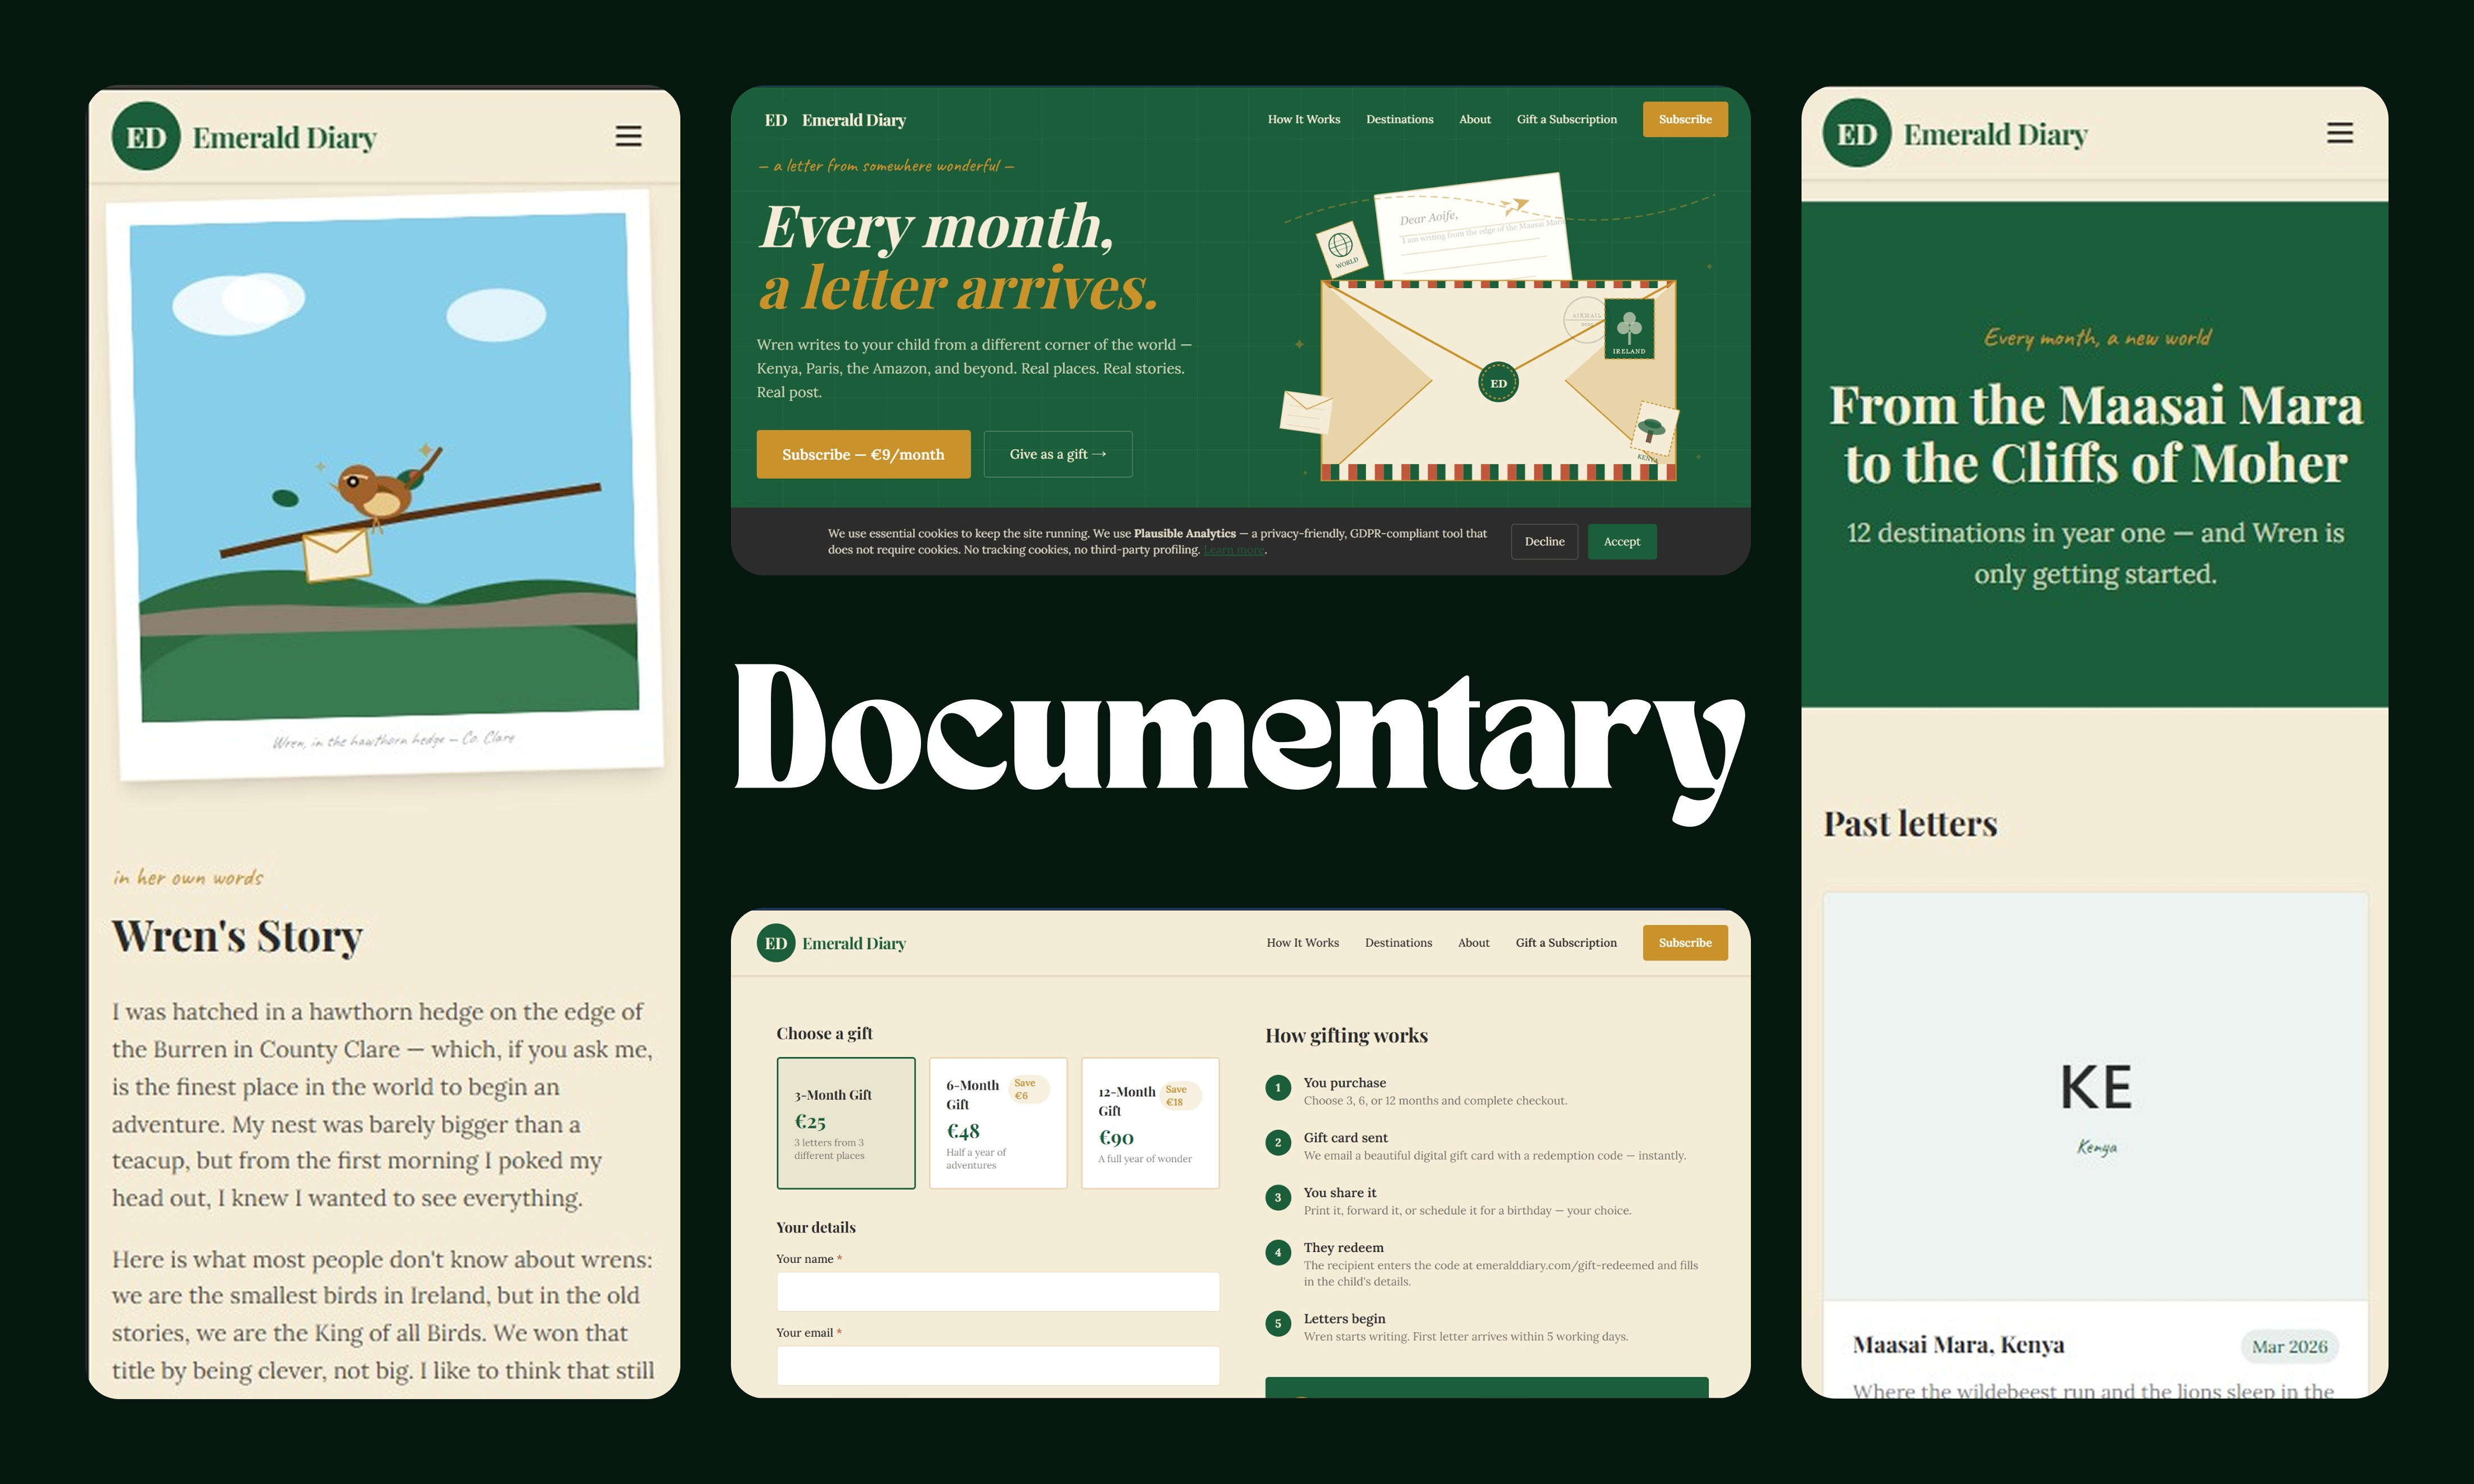Open hamburger menu on Wren's Story page
Image resolution: width=2474 pixels, height=1484 pixels.
[628, 136]
